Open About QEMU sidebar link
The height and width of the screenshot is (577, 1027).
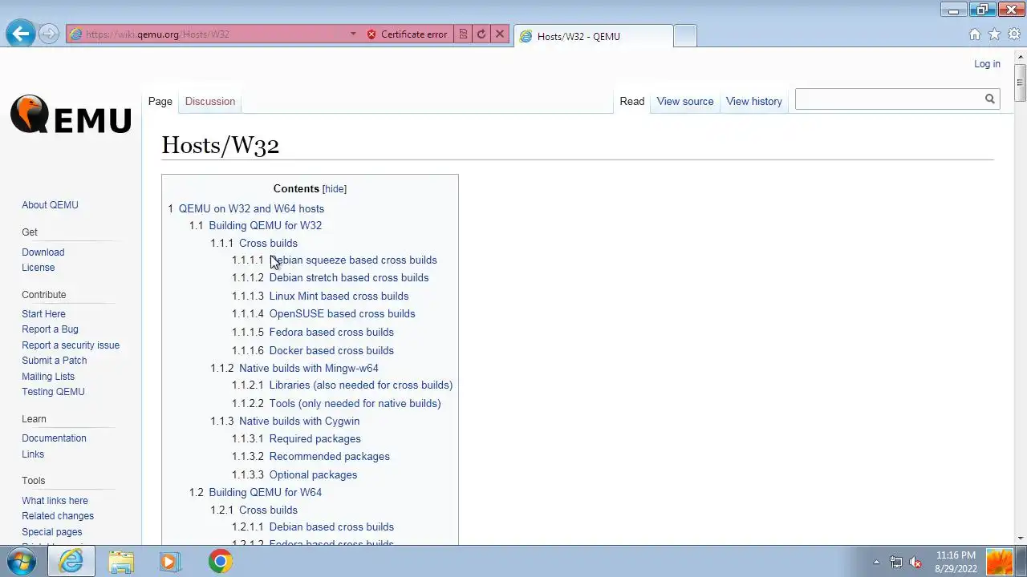(x=50, y=205)
